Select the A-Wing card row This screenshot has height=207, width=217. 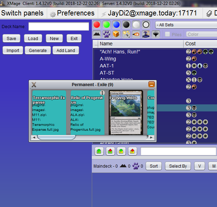point(155,59)
